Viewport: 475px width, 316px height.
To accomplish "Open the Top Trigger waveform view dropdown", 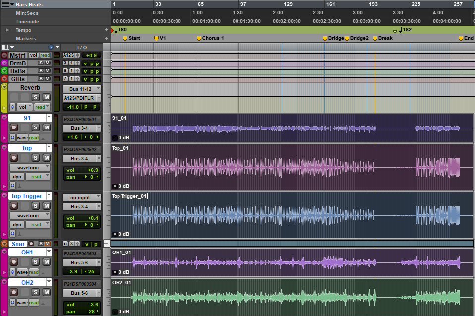I will coord(30,216).
